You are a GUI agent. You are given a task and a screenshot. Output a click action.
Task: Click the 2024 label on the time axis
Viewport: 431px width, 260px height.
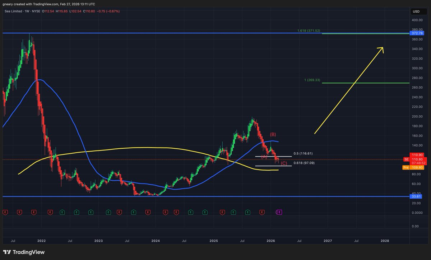(x=156, y=241)
